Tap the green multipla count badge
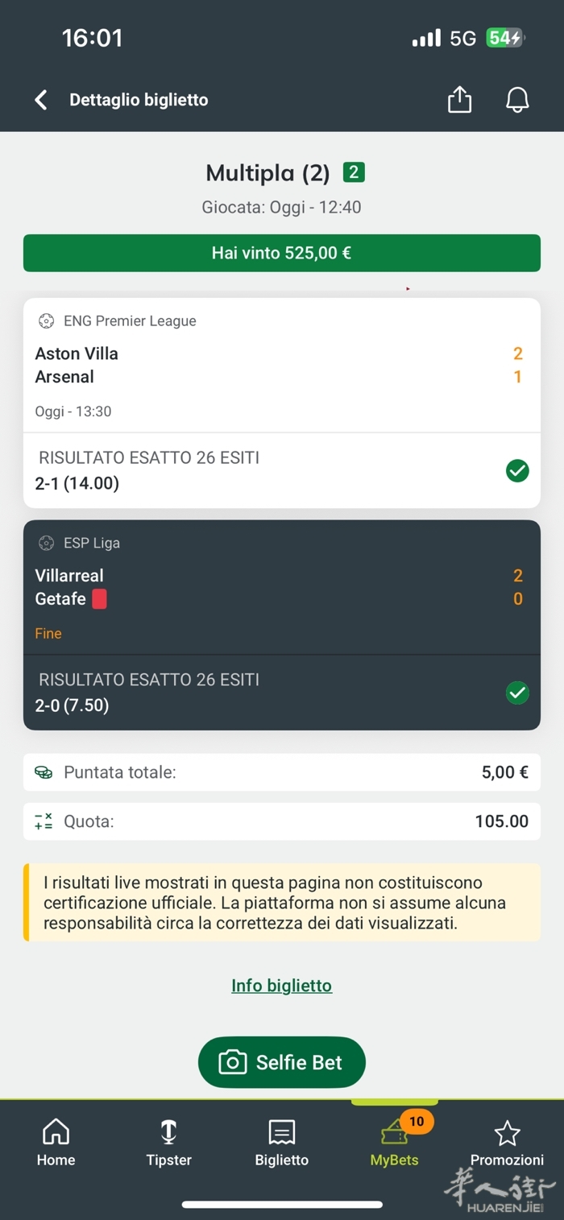The image size is (564, 1220). point(354,172)
